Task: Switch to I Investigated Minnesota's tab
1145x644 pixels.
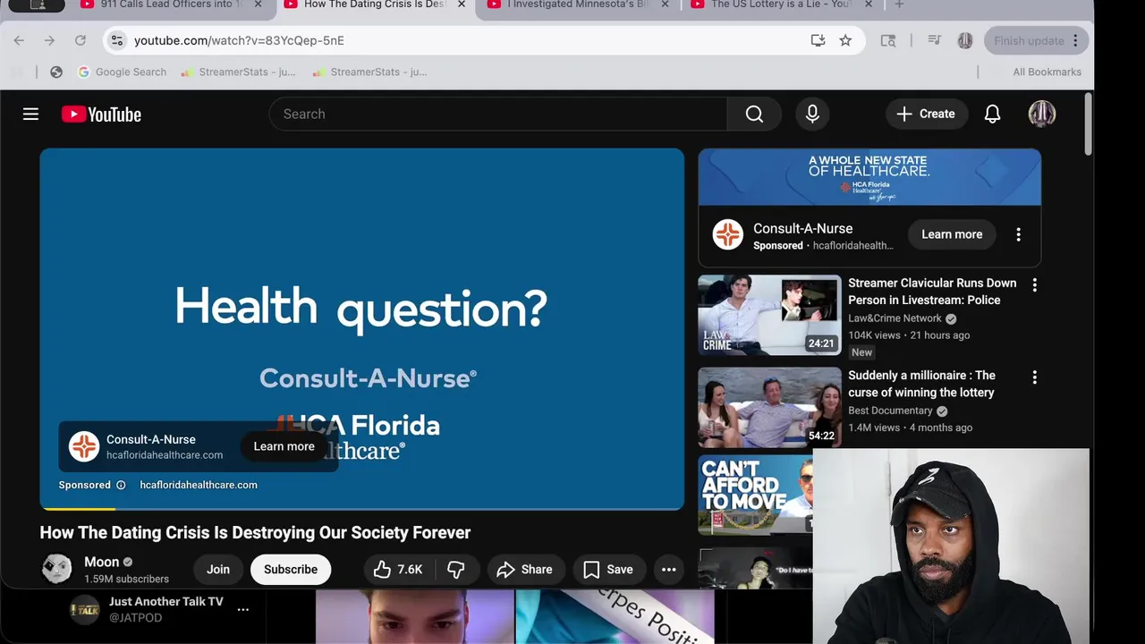Action: [x=577, y=5]
